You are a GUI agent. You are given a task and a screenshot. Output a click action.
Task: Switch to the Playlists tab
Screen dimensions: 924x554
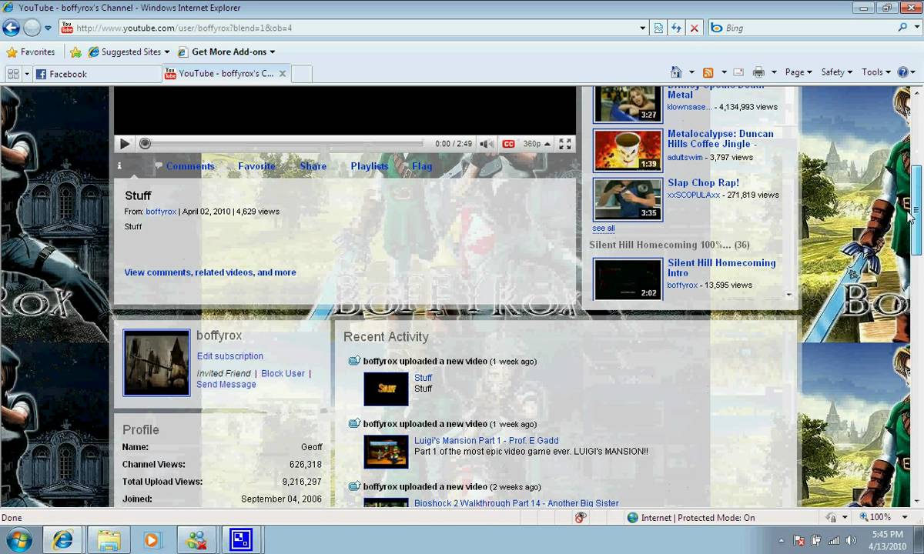370,166
